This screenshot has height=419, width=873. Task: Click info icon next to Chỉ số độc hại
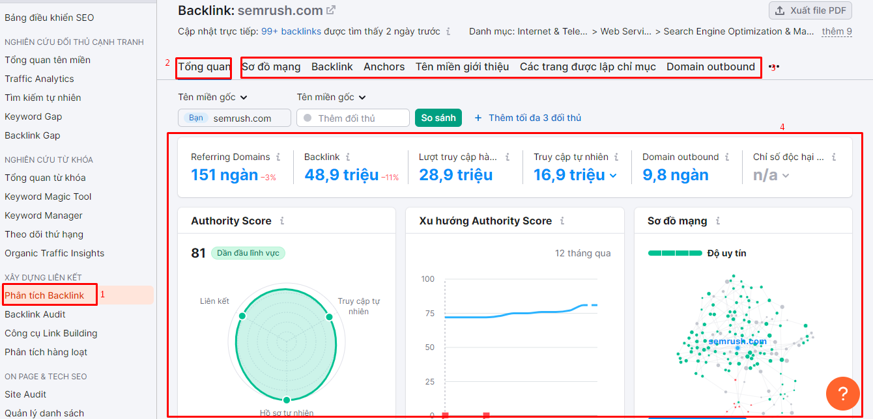[x=834, y=157]
